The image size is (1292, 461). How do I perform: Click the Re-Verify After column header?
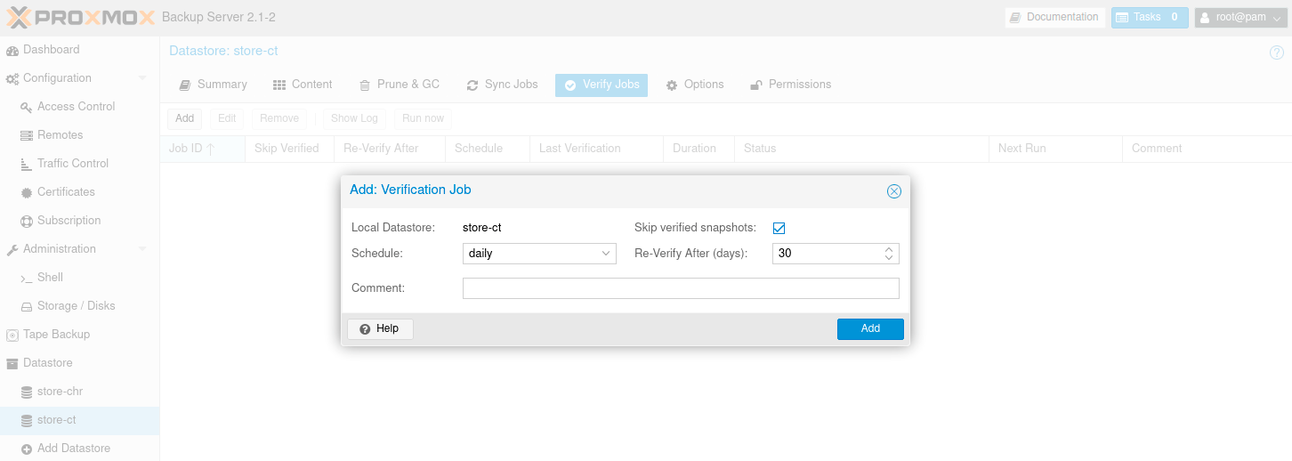390,149
